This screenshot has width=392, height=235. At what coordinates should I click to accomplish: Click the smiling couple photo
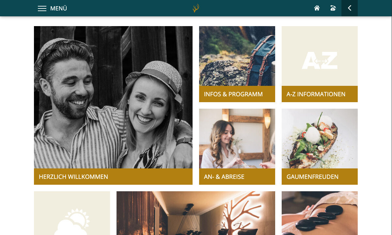(113, 97)
